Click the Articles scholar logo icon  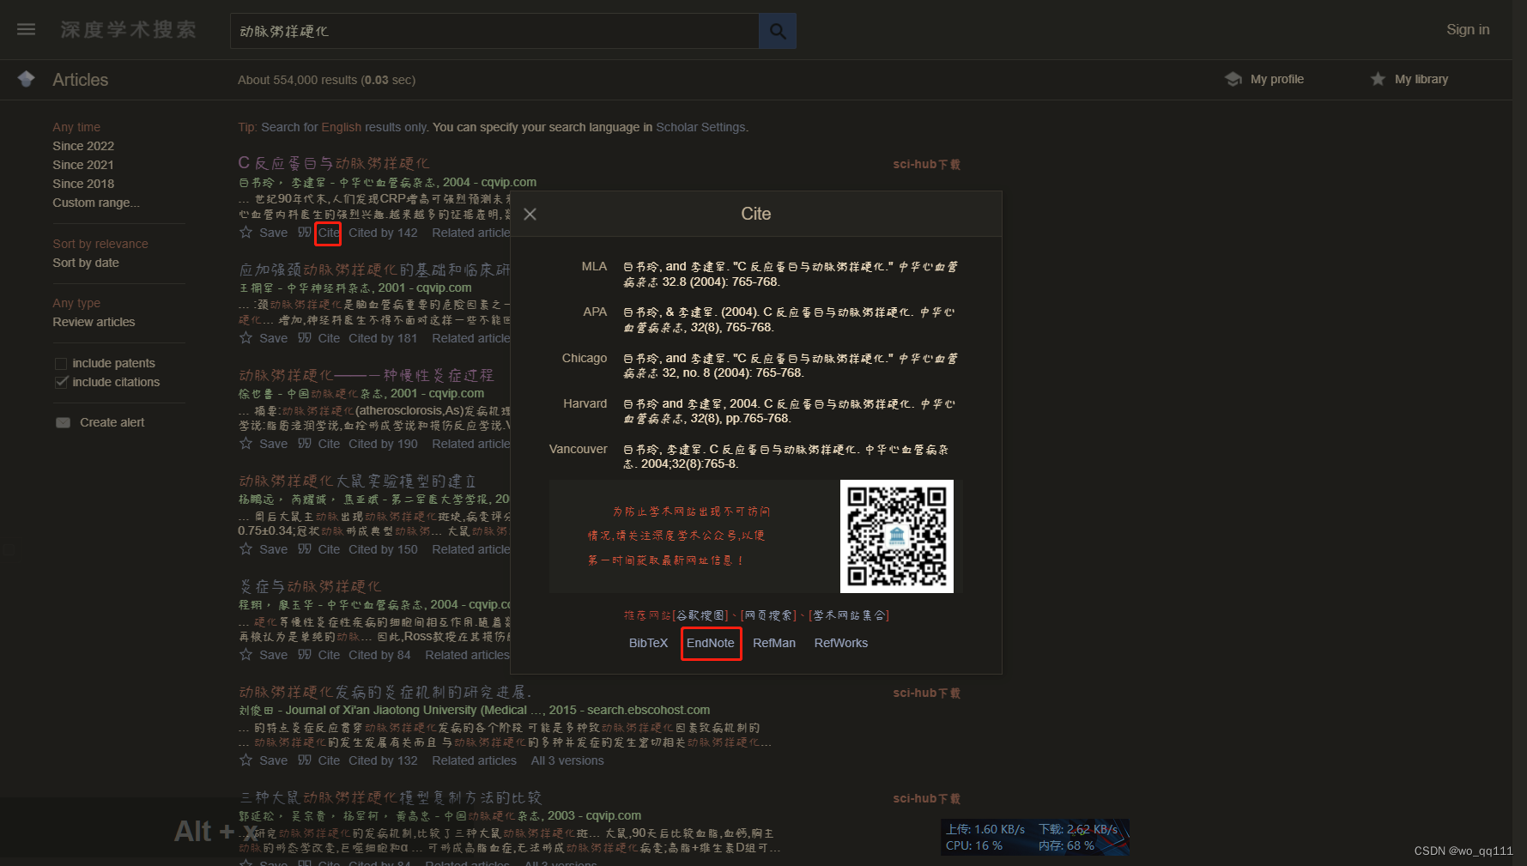click(27, 79)
